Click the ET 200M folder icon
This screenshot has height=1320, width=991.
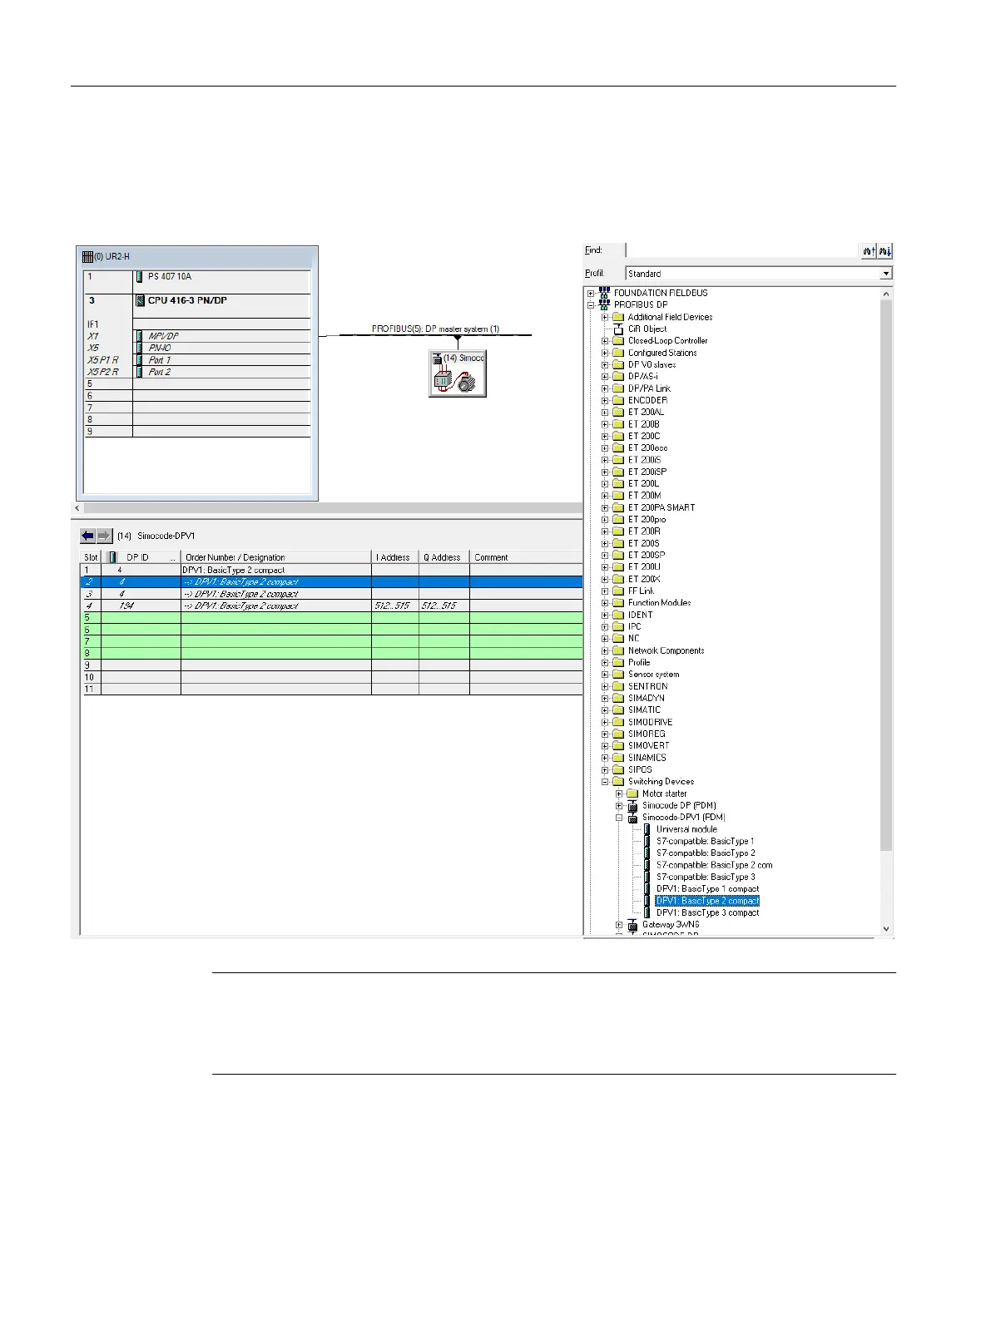(618, 496)
